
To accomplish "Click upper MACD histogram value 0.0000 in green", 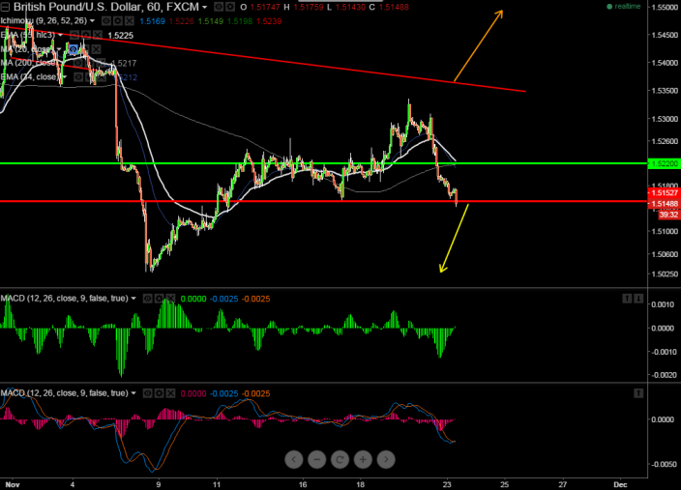I will [x=193, y=299].
